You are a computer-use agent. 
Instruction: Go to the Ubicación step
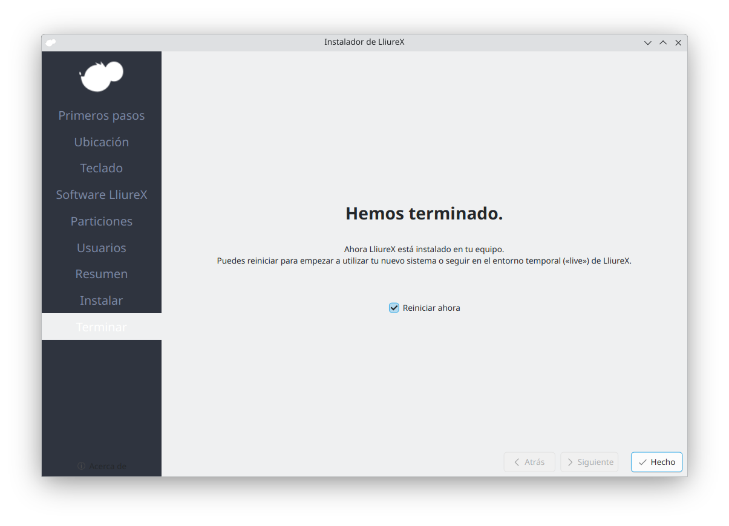102,142
